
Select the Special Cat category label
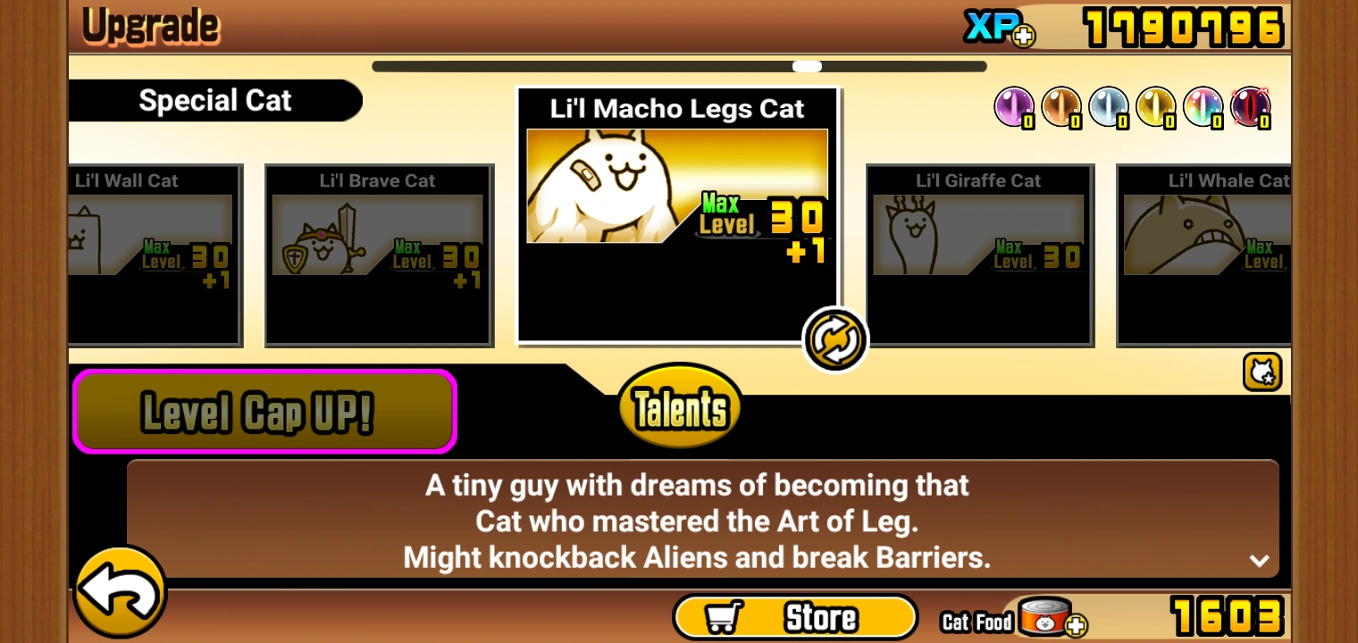click(214, 100)
